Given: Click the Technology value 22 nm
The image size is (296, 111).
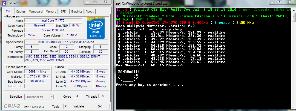Looking at the screenshot, I should click(32, 35).
